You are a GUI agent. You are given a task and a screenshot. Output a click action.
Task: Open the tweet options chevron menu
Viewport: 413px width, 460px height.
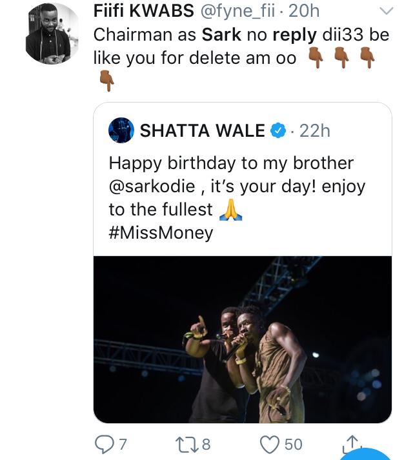[387, 11]
